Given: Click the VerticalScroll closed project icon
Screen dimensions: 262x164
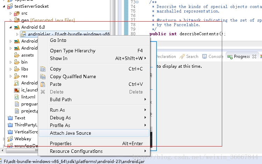Looking at the screenshot, I should [x=10, y=132].
